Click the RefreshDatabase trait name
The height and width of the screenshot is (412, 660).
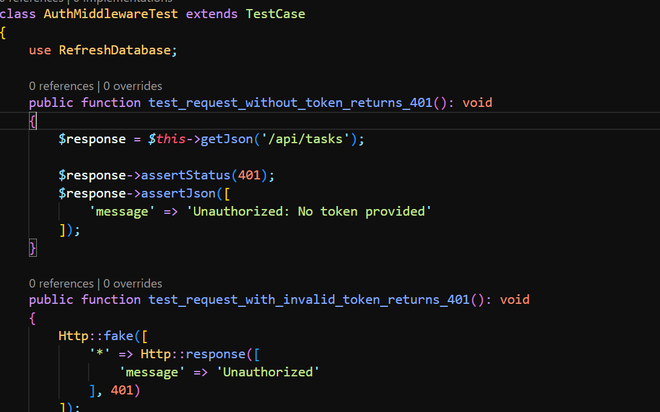point(114,50)
